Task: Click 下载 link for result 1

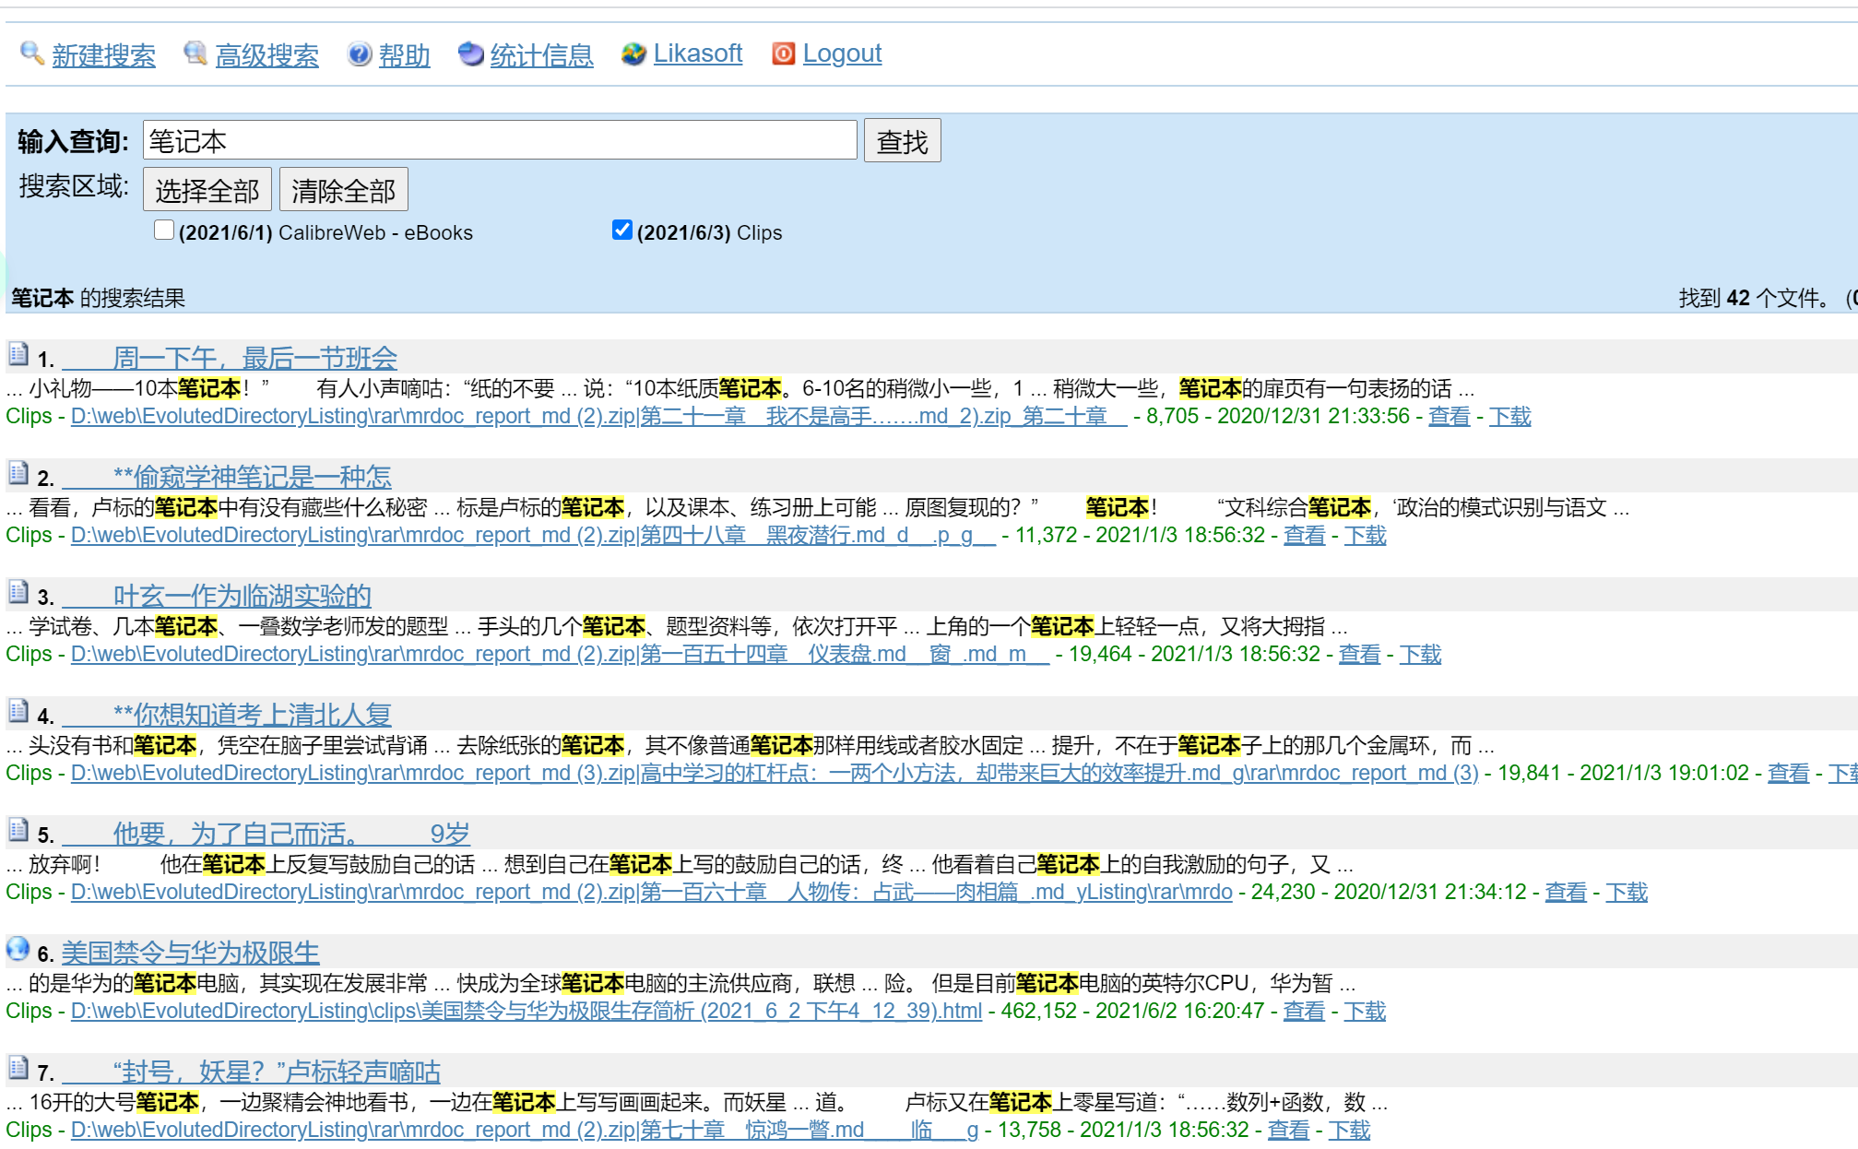Action: click(x=1509, y=416)
